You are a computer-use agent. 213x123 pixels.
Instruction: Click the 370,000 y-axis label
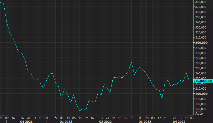coord(201,7)
